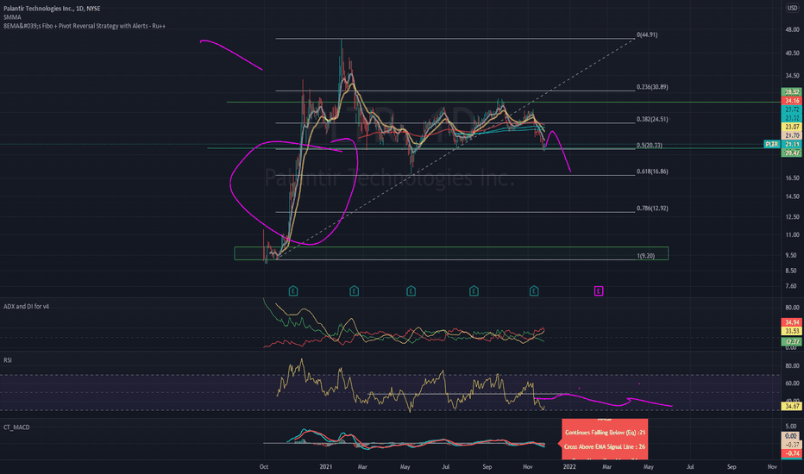Screen dimensions: 804x474
Task: Click the USD currency label
Action: pos(792,9)
